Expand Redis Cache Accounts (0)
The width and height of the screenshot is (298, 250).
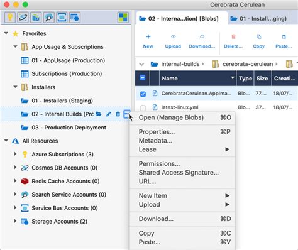15,181
